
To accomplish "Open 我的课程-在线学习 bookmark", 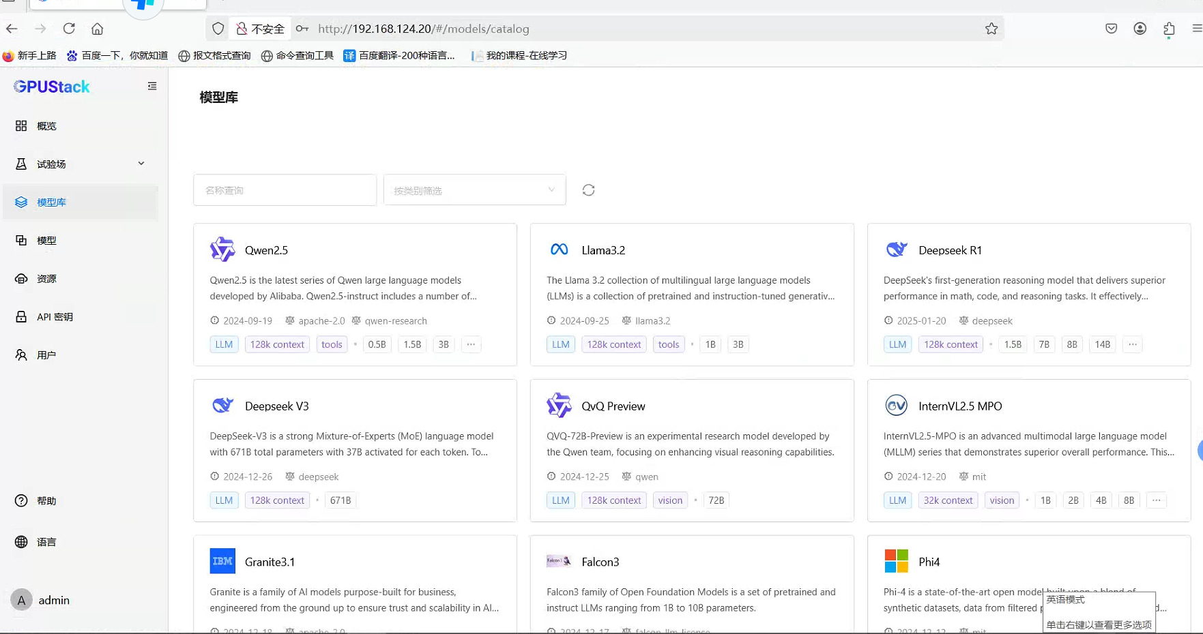I will [519, 55].
